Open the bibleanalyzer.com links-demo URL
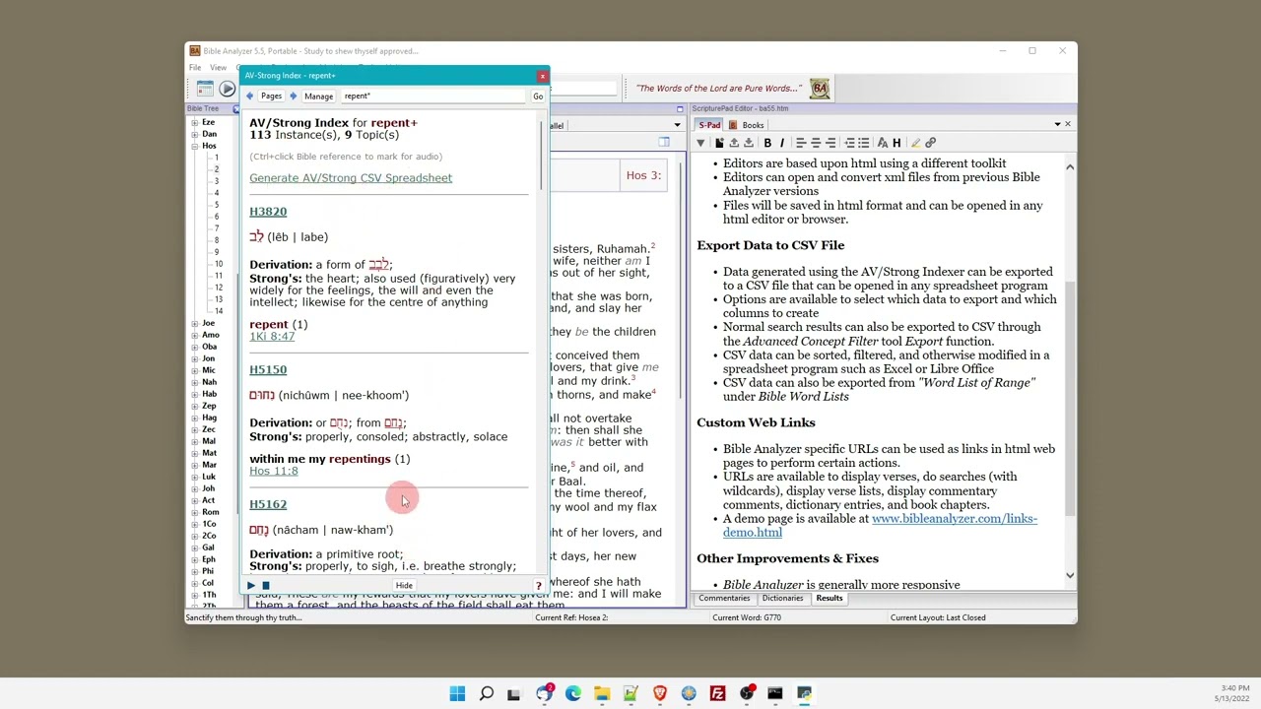 pyautogui.click(x=880, y=526)
